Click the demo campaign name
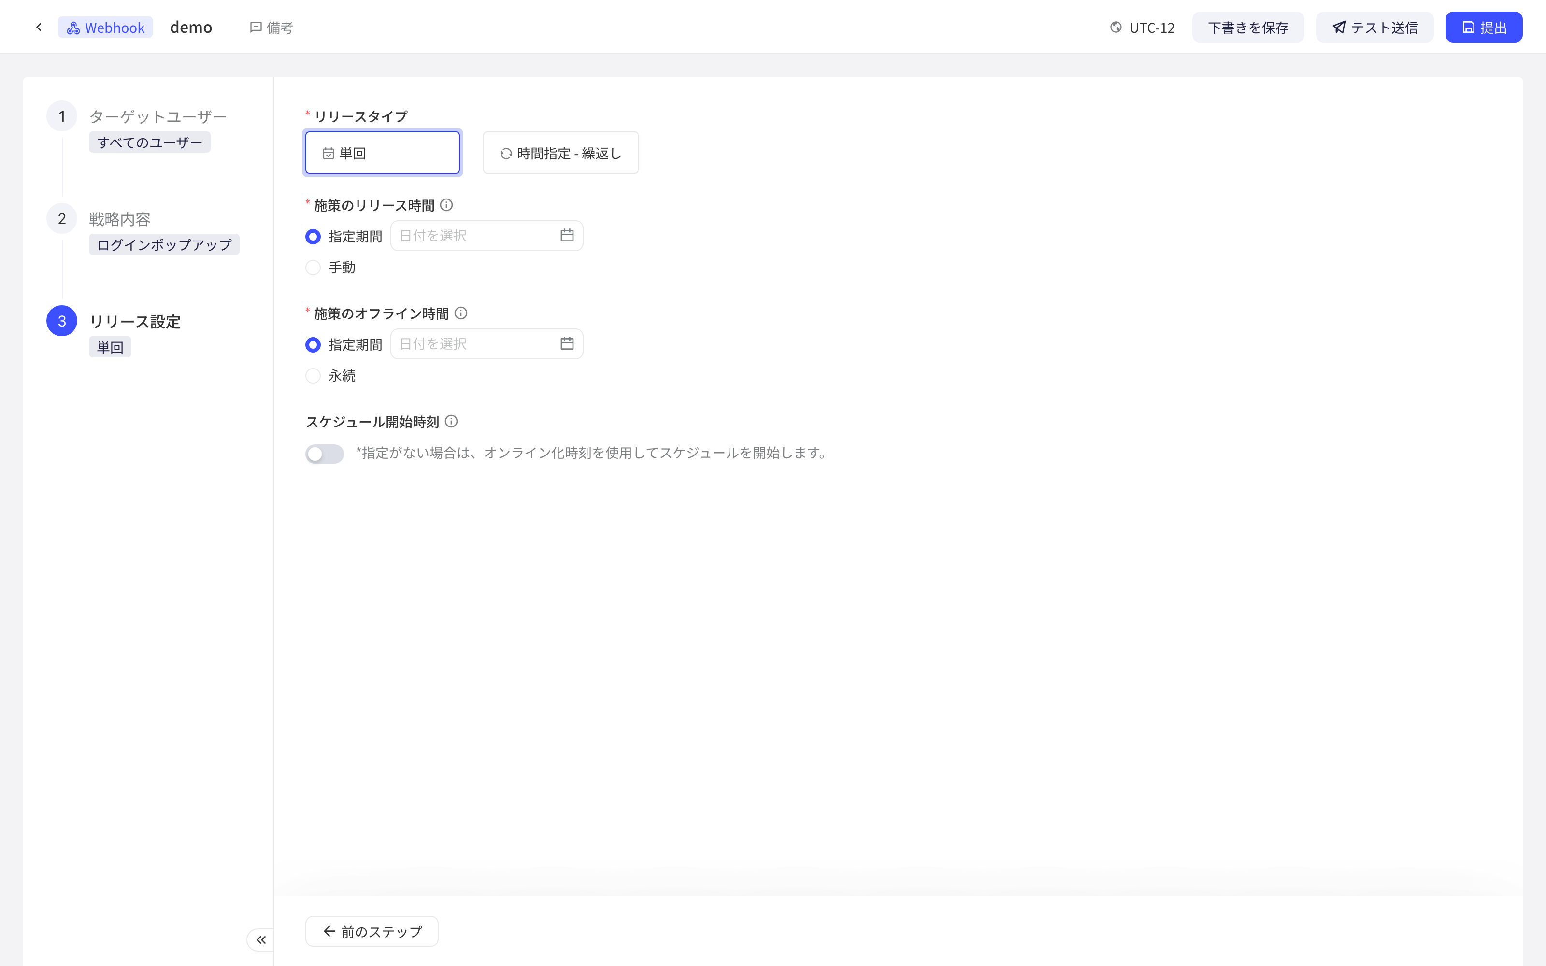The image size is (1546, 966). (x=191, y=28)
